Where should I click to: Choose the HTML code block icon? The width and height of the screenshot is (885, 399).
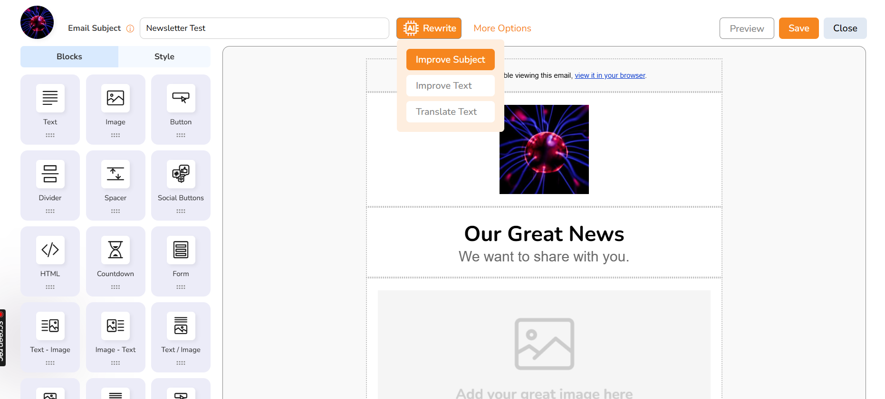(x=50, y=250)
